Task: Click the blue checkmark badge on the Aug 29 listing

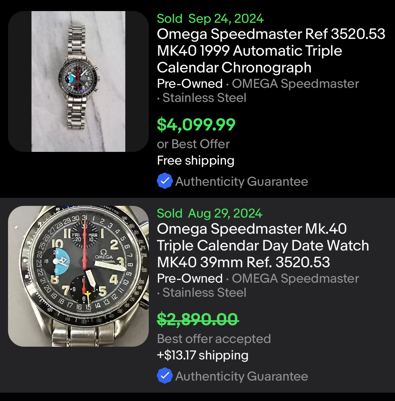Action: (164, 376)
